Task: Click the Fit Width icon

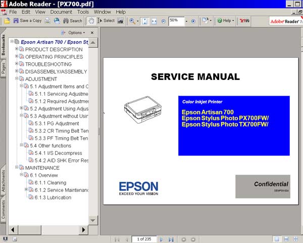Action: (154, 21)
